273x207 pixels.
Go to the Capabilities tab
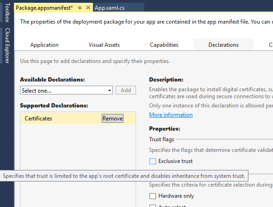click(x=164, y=45)
